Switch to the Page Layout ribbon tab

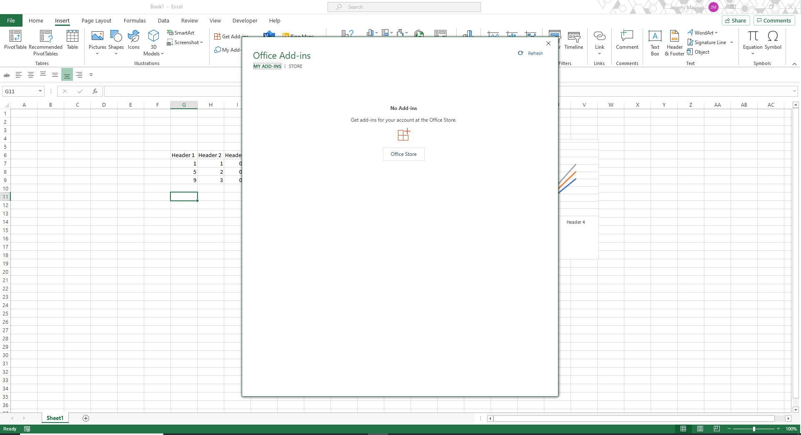coord(96,20)
